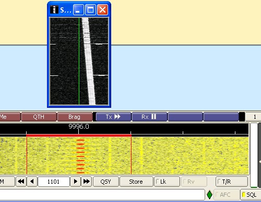Image resolution: width=261 pixels, height=202 pixels.
Task: Click the Rx pause macro button
Action: (x=149, y=117)
